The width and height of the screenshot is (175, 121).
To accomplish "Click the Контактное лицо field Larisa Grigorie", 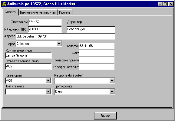I will 28,56.
